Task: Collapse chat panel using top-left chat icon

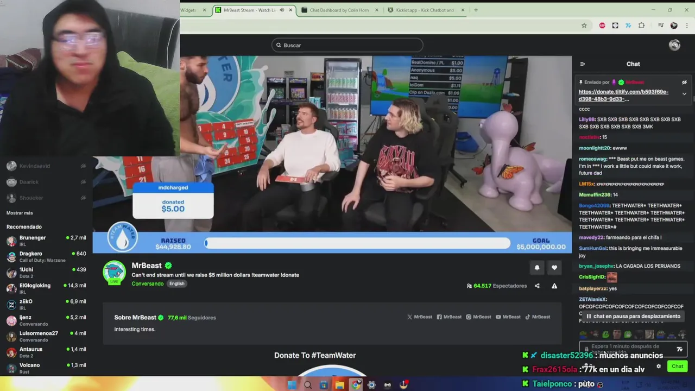Action: (x=583, y=64)
